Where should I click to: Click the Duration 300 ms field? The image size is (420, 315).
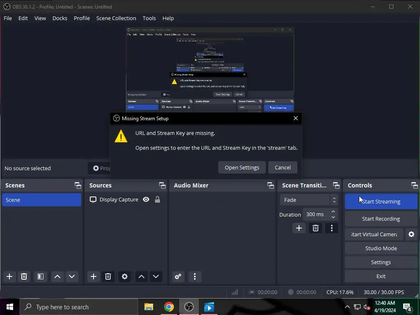click(x=317, y=215)
